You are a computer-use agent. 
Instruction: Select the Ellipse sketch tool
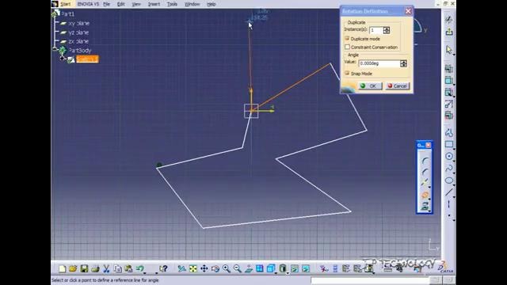tap(449, 180)
